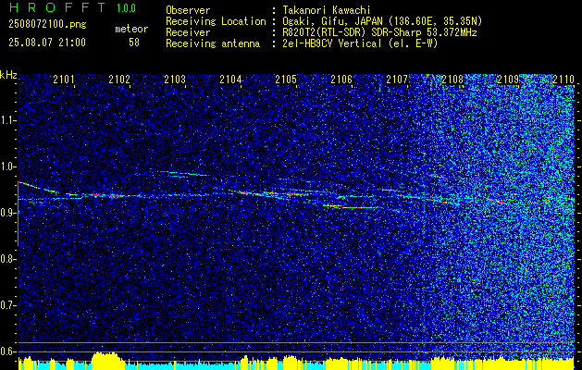Click the kHz axis unit label
The image size is (582, 370).
pyautogui.click(x=8, y=75)
